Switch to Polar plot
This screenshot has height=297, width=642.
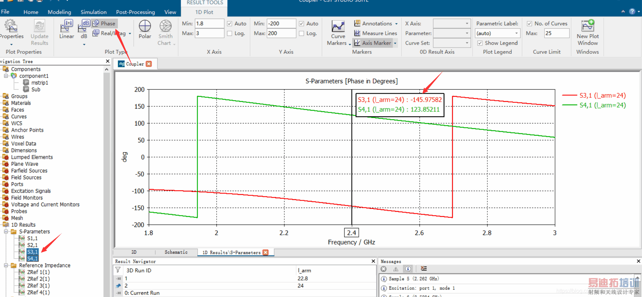point(145,29)
